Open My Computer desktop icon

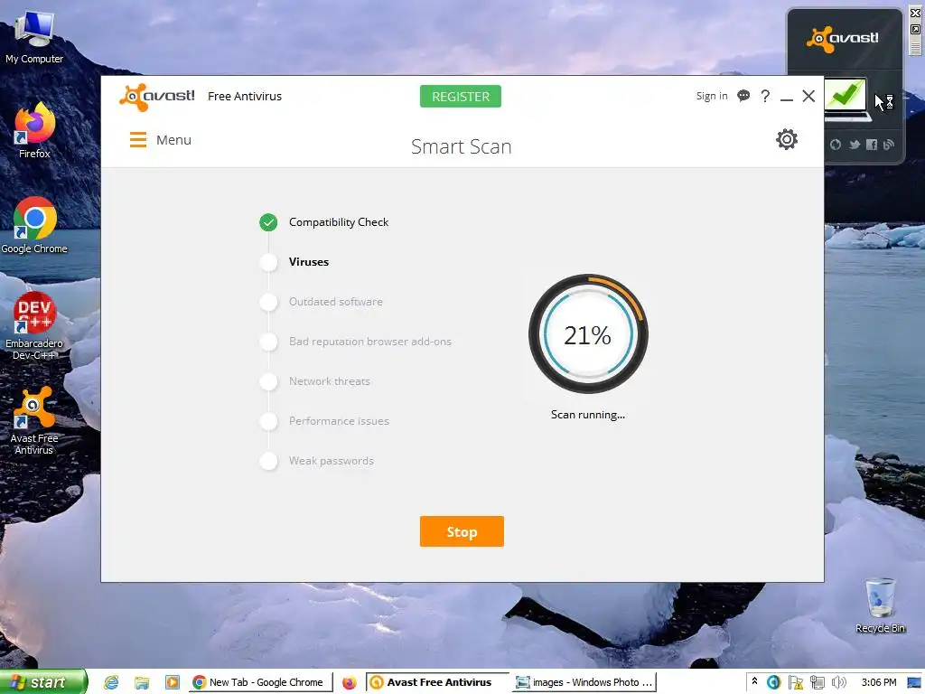[34, 37]
